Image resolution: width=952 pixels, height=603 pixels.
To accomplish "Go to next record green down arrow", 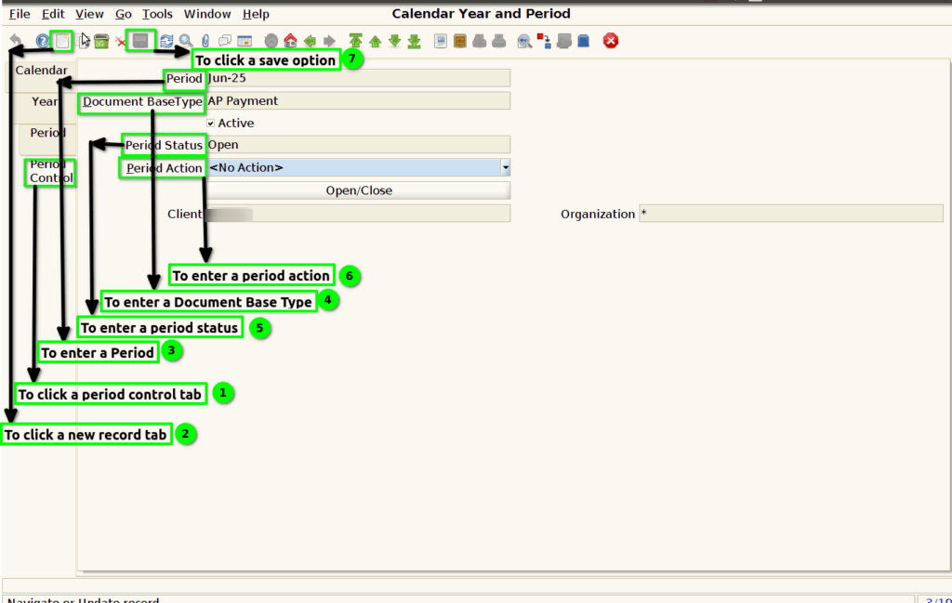I will pyautogui.click(x=394, y=41).
